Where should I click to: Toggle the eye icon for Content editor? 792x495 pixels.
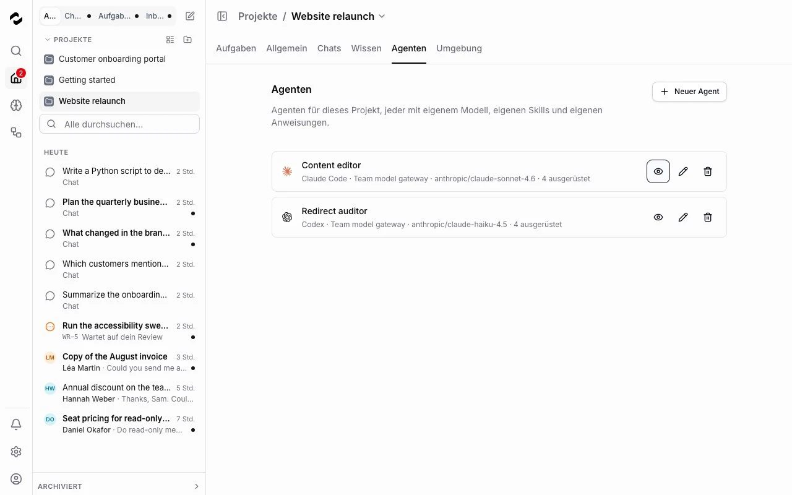[x=658, y=171]
